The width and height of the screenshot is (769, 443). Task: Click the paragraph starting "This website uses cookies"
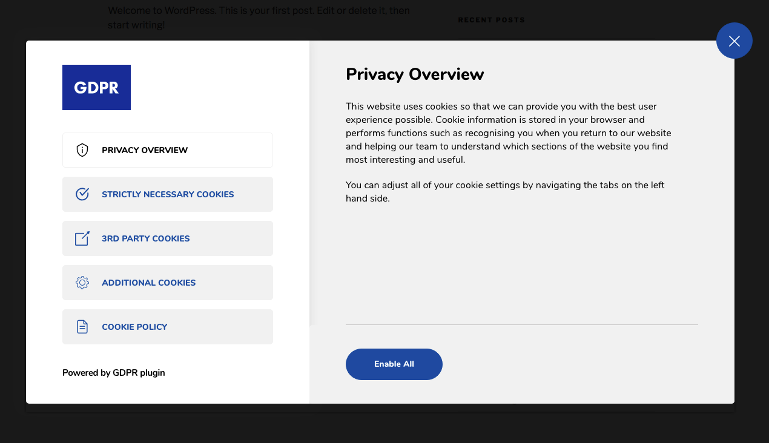509,133
